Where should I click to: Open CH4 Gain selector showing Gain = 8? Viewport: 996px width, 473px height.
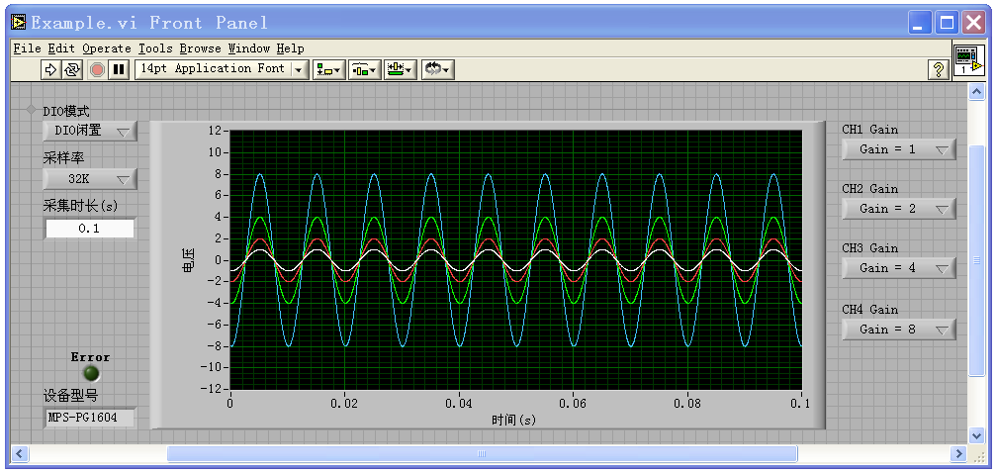coord(898,330)
